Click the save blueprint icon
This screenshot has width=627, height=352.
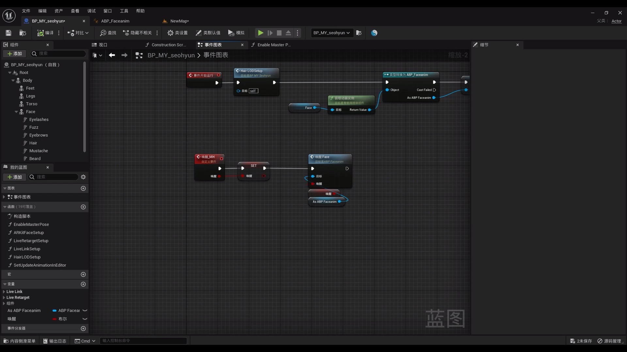(x=8, y=33)
